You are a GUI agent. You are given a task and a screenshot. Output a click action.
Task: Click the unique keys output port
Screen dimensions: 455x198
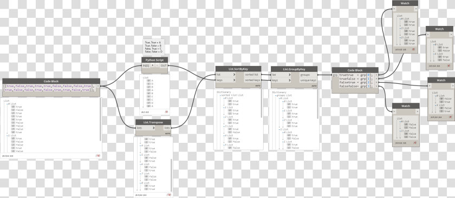click(x=308, y=80)
